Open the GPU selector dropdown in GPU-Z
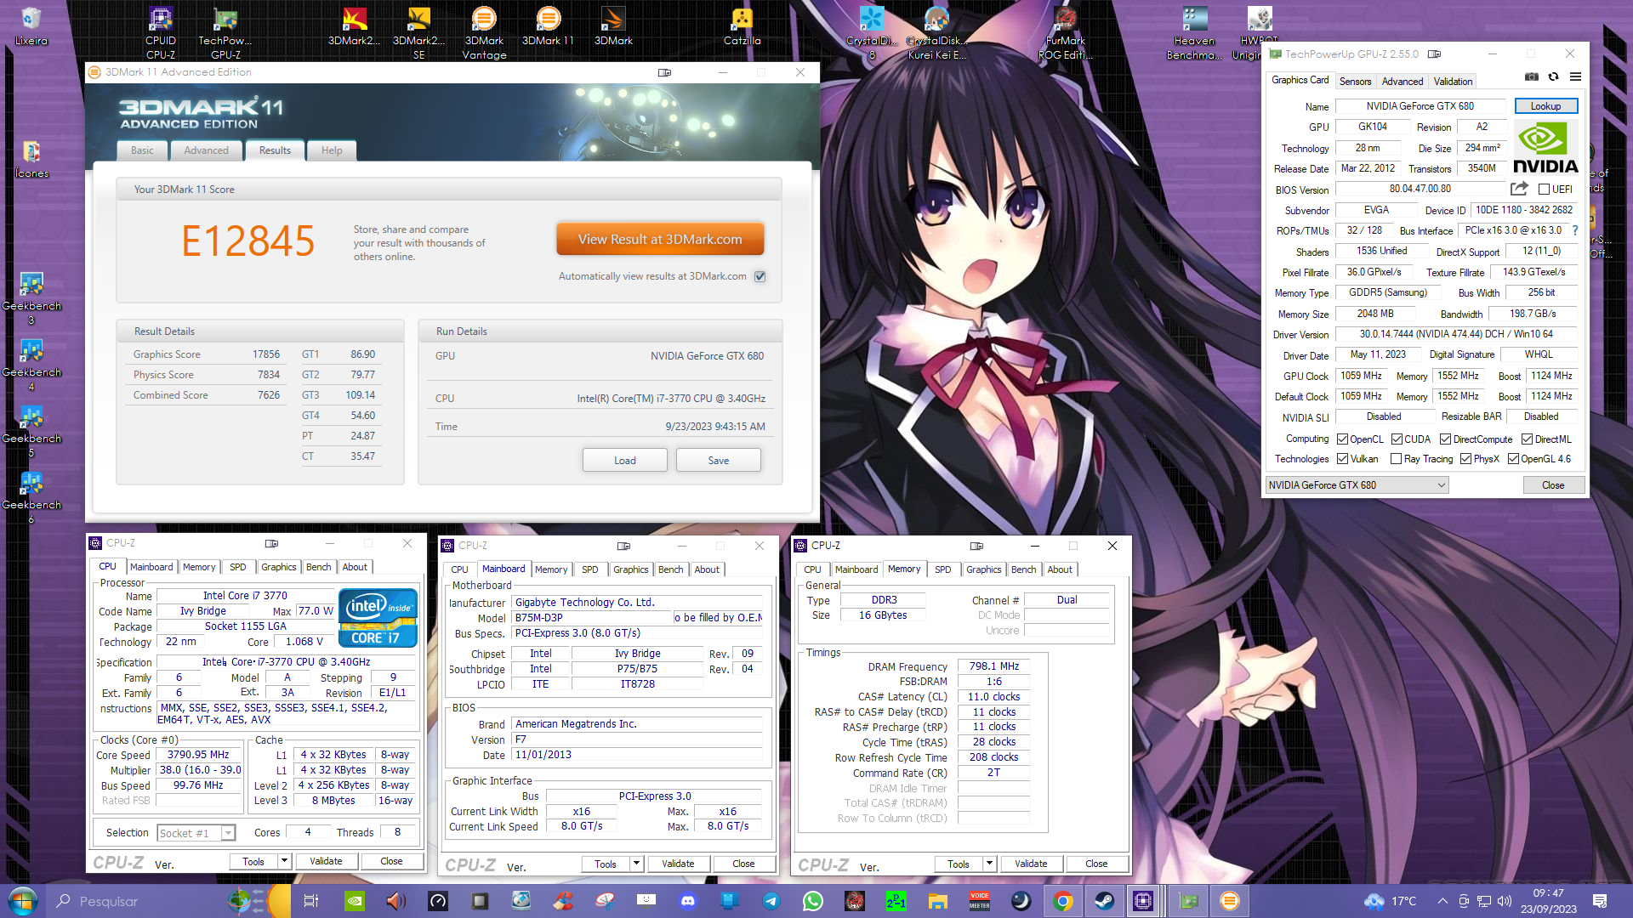 pos(1357,485)
